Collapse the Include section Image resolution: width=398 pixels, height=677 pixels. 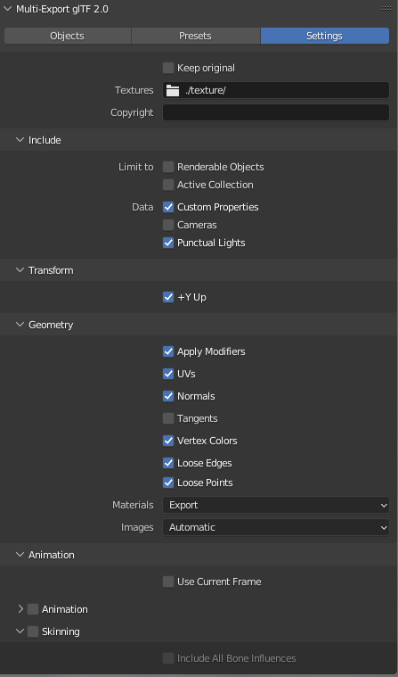pos(20,140)
